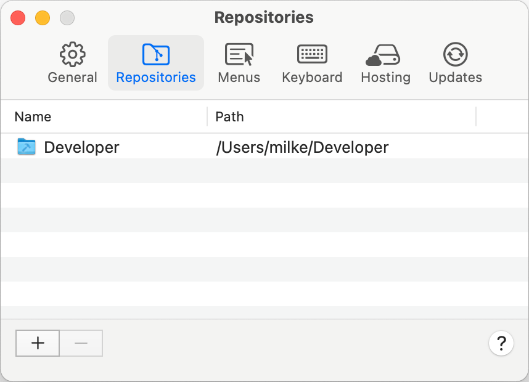The width and height of the screenshot is (529, 382).
Task: Open the General gear preferences
Action: click(x=72, y=63)
